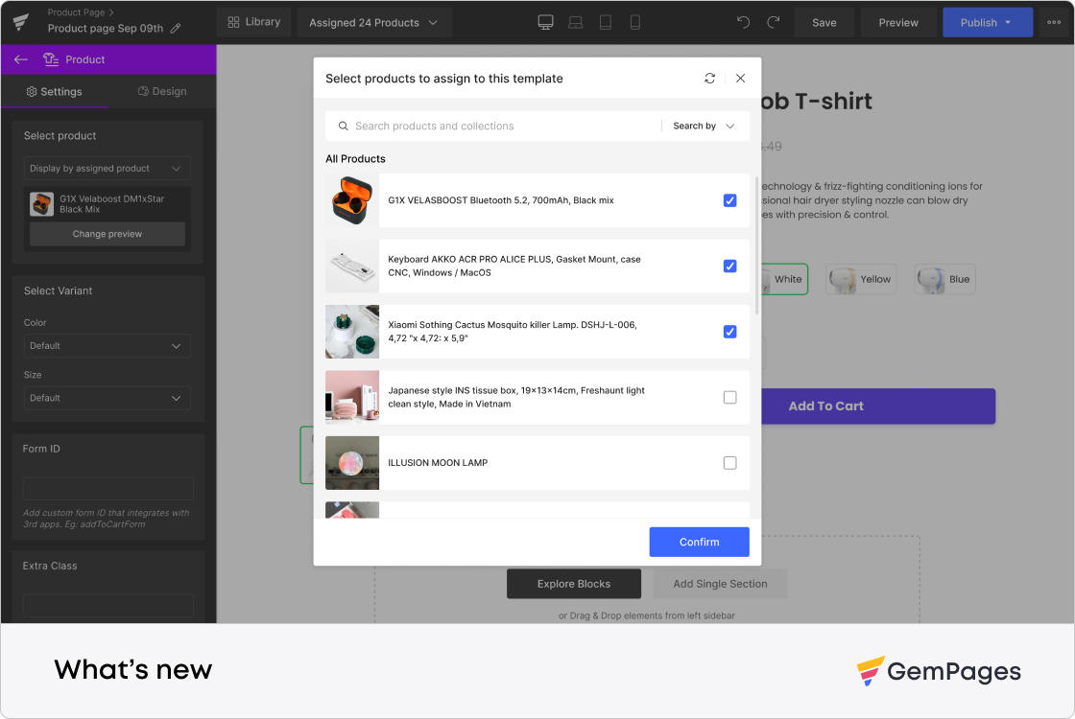Expand Assigned 24 Products dropdown
Image resolution: width=1075 pixels, height=719 pixels.
373,23
